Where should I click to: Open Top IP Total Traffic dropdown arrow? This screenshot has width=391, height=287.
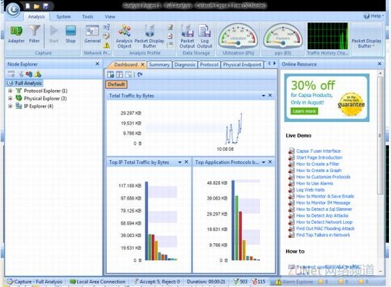pos(180,162)
